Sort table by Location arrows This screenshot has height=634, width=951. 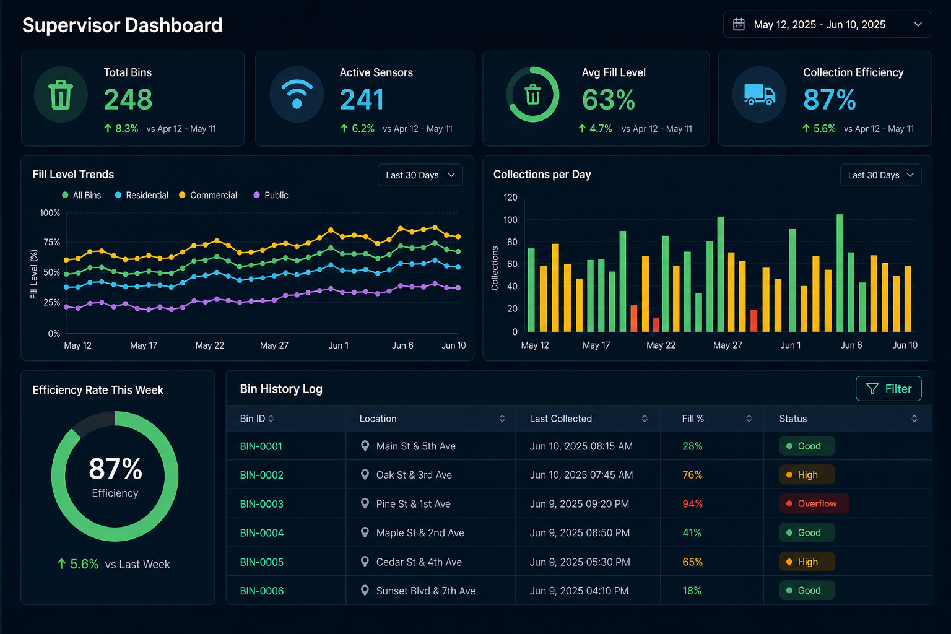(502, 419)
